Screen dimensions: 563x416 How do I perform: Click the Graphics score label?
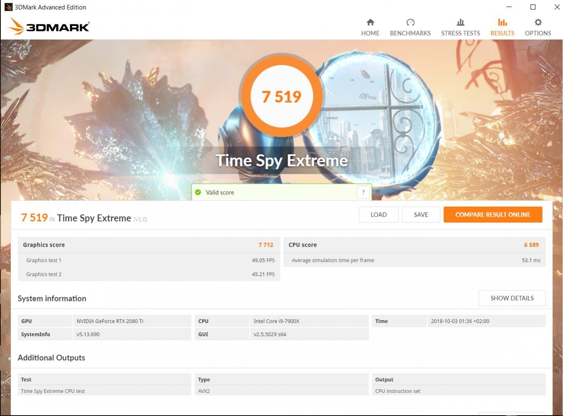tap(44, 245)
